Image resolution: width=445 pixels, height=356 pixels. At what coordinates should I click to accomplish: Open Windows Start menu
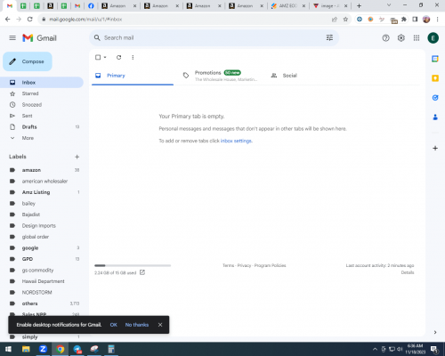pyautogui.click(x=8, y=349)
